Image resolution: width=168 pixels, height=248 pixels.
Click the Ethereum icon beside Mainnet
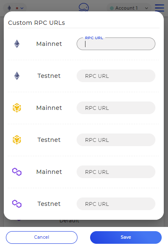(x=17, y=44)
